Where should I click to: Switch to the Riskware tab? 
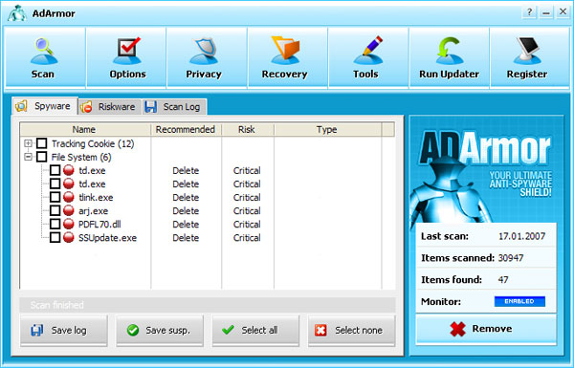[x=110, y=107]
